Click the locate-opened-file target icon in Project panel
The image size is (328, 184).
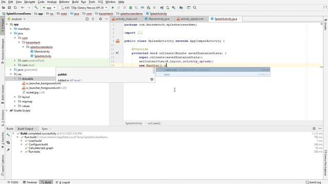click(x=87, y=19)
